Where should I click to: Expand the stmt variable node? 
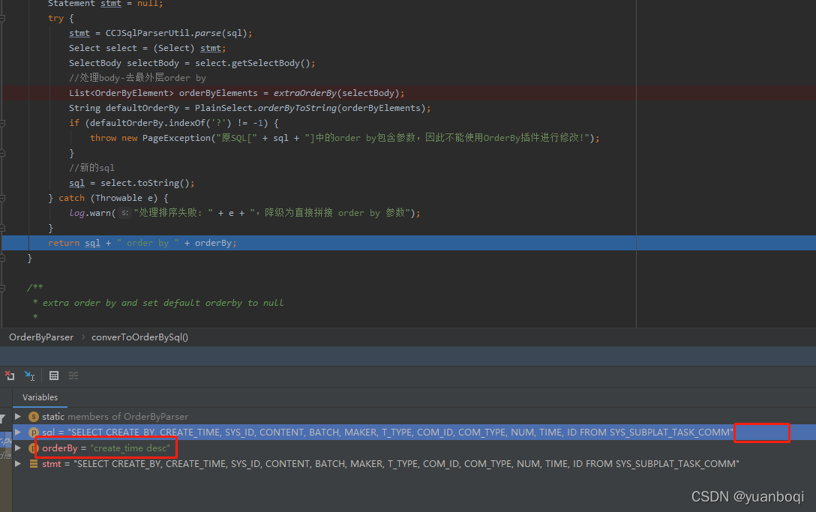(18, 463)
